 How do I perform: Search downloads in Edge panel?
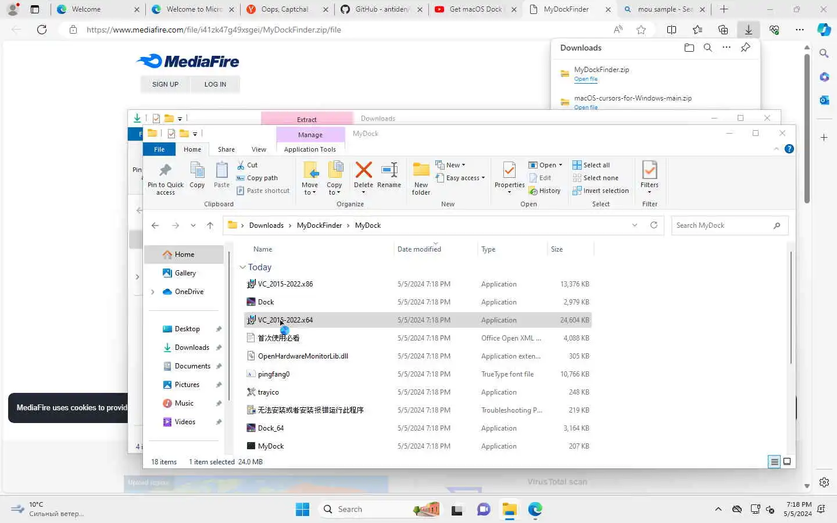[x=708, y=48]
